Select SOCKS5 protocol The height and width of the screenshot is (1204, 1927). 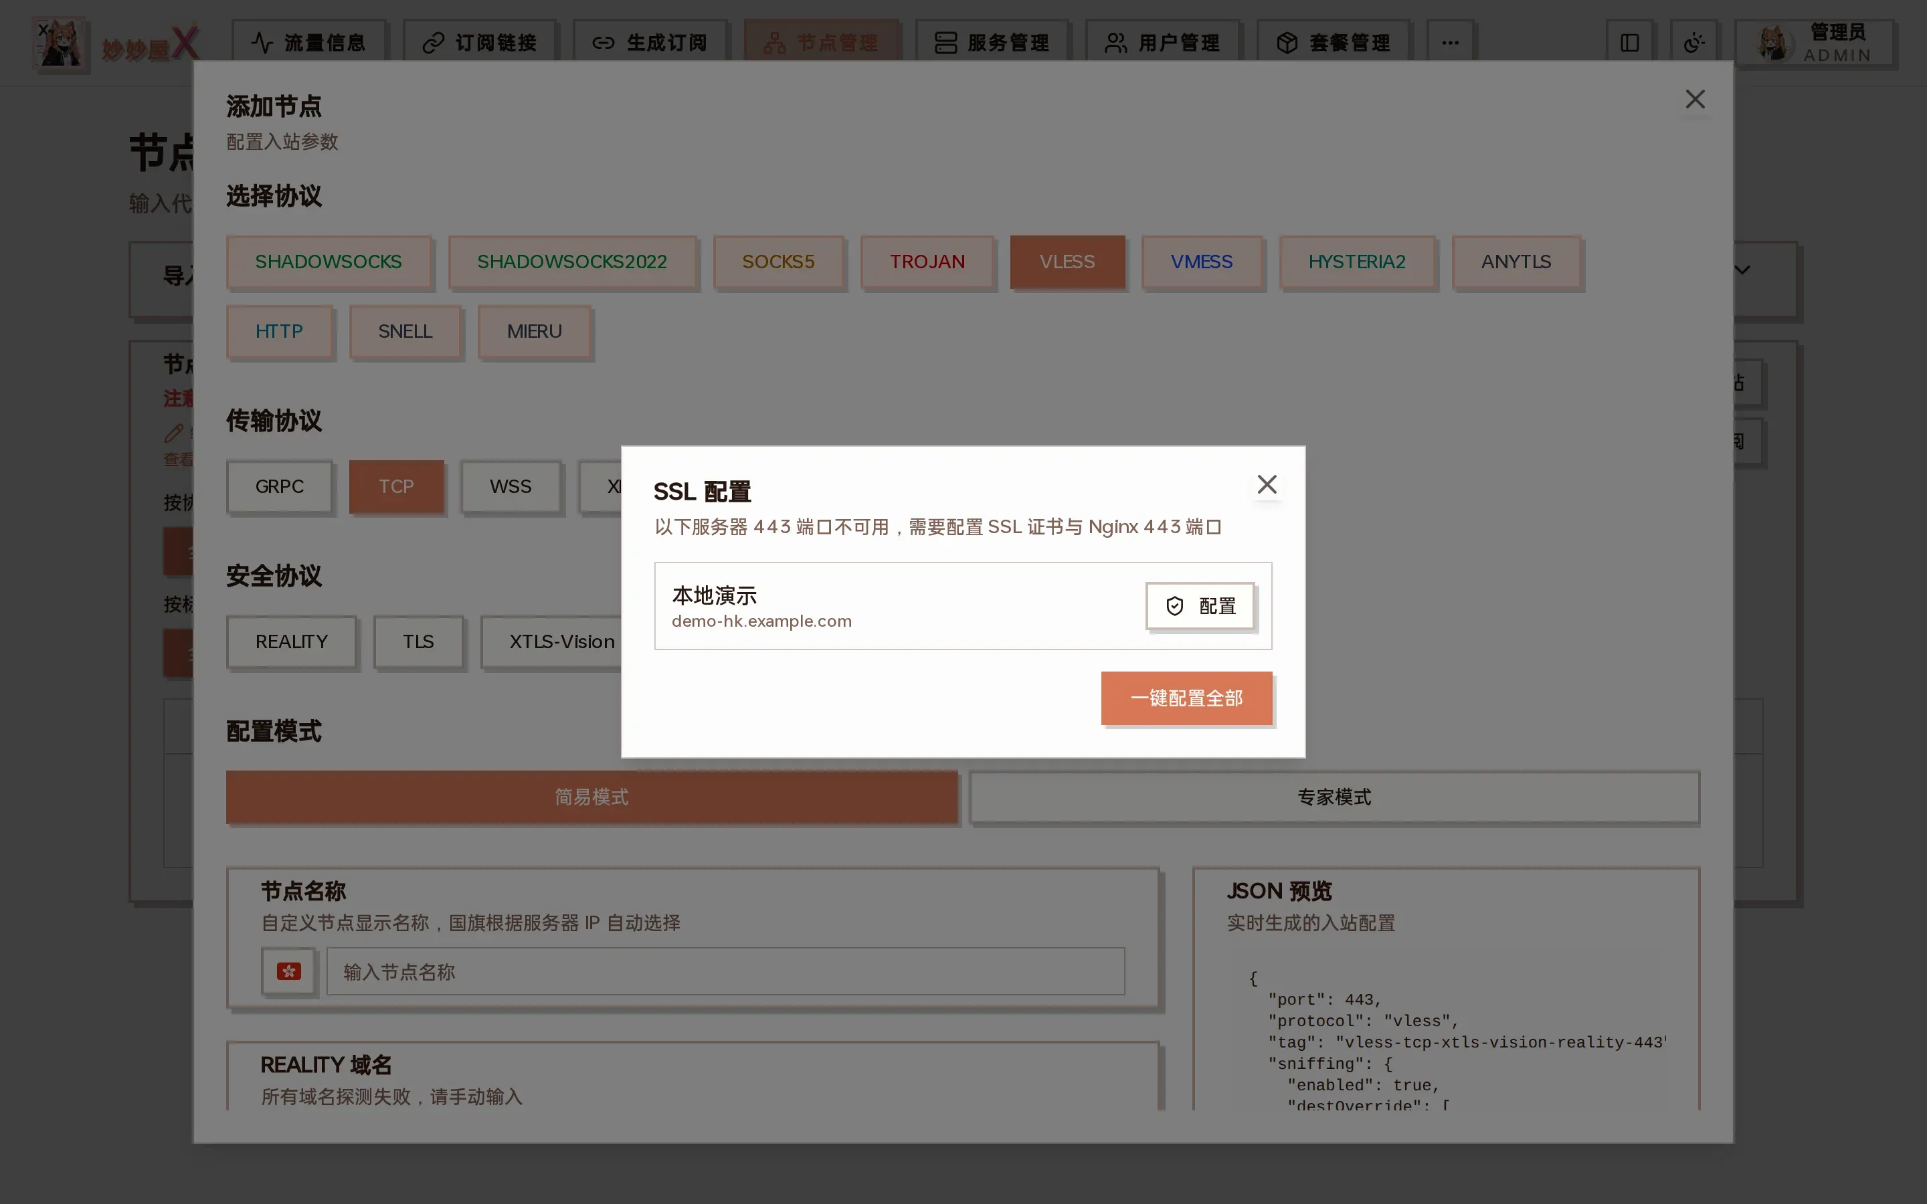point(778,262)
